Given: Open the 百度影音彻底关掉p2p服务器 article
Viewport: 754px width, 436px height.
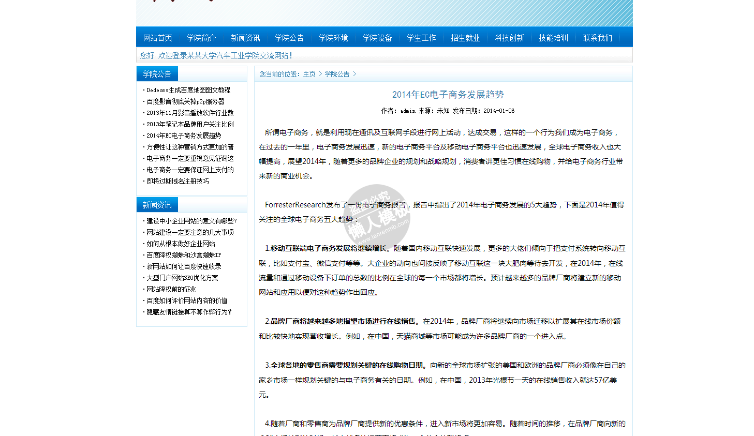Looking at the screenshot, I should [185, 101].
